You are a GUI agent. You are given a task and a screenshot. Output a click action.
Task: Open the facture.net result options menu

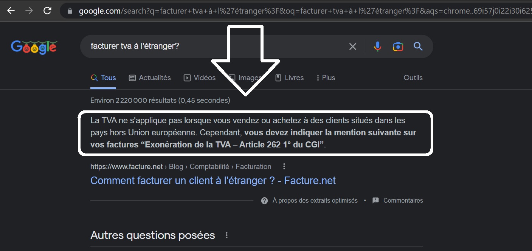pyautogui.click(x=284, y=166)
